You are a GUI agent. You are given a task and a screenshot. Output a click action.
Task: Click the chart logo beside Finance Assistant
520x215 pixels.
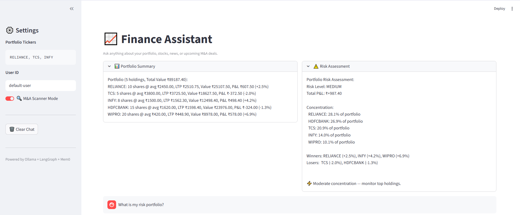(111, 39)
